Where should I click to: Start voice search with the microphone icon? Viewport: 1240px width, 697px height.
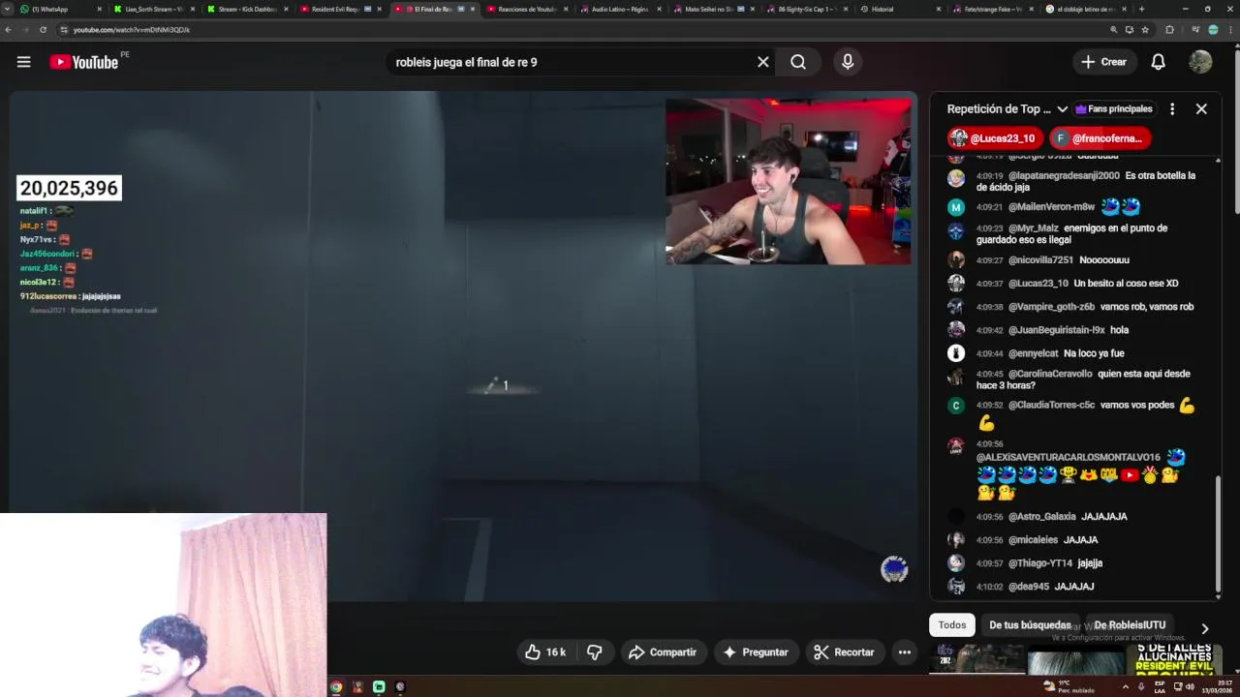pos(848,62)
